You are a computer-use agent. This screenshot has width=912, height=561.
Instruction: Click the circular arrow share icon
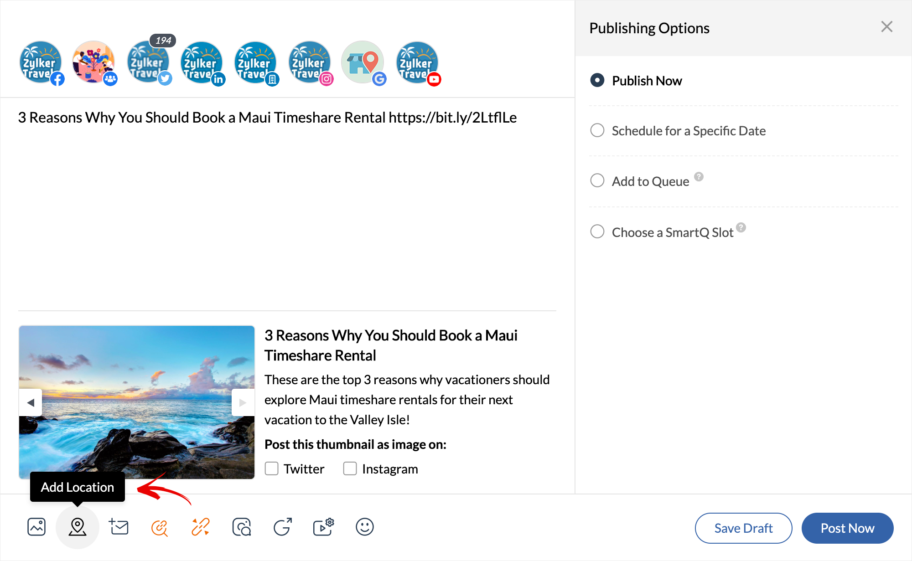coord(283,527)
